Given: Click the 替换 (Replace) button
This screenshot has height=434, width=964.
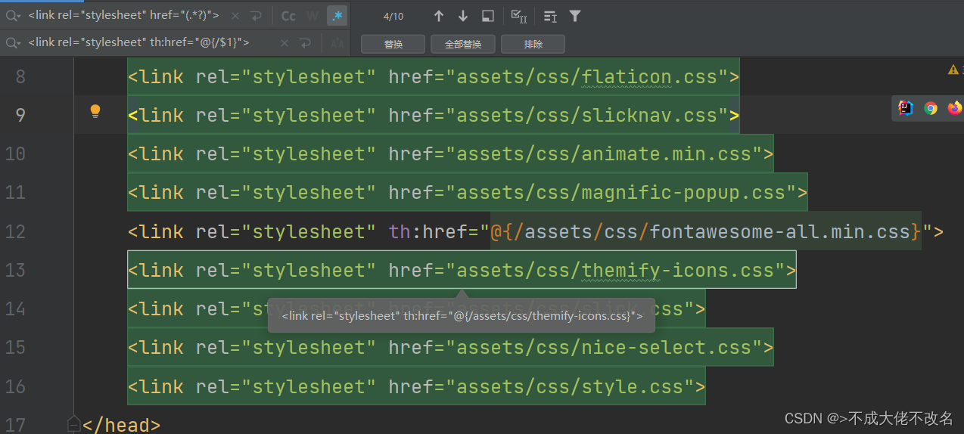Looking at the screenshot, I should [x=393, y=44].
